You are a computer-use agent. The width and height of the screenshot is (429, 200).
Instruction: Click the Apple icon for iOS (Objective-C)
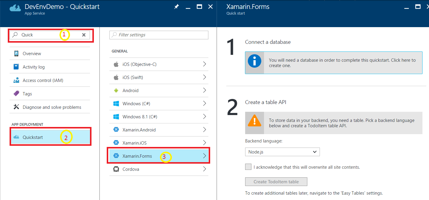point(116,64)
